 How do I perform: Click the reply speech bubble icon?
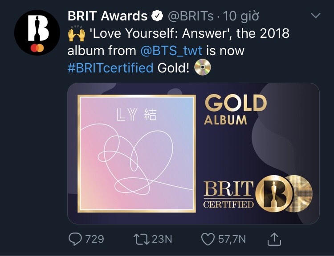(75, 239)
